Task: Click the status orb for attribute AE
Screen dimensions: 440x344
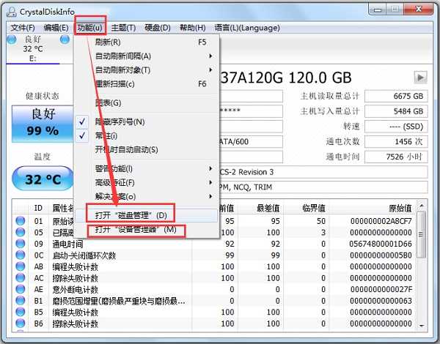Action: (x=21, y=289)
